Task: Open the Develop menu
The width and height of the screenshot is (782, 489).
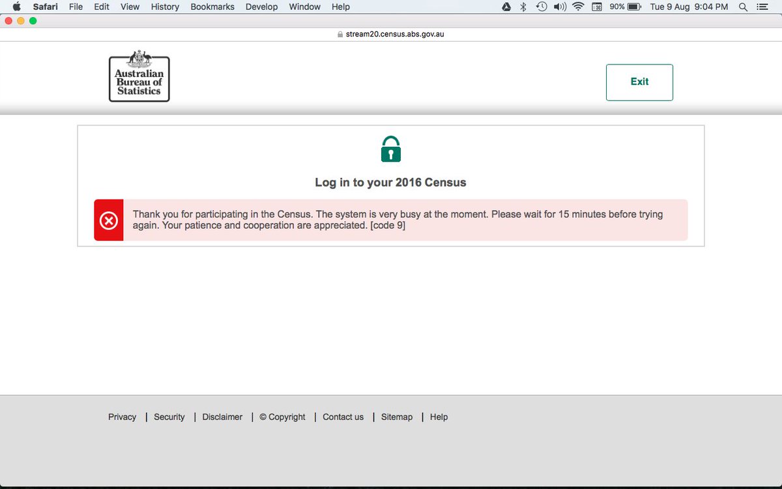Action: coord(262,7)
